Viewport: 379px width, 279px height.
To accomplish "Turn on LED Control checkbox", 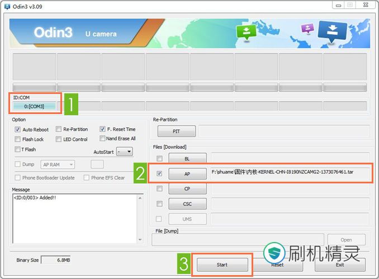I will [58, 139].
